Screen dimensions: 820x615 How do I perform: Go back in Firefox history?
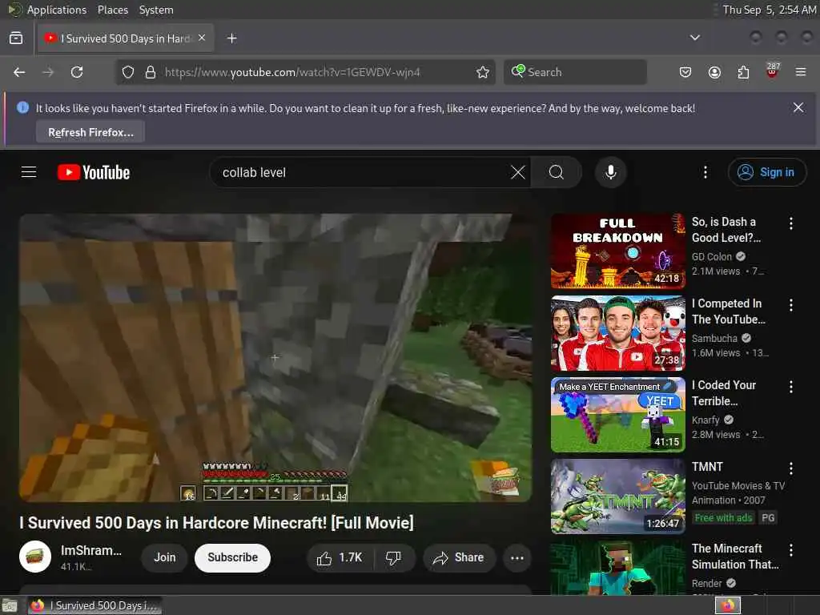pos(19,72)
